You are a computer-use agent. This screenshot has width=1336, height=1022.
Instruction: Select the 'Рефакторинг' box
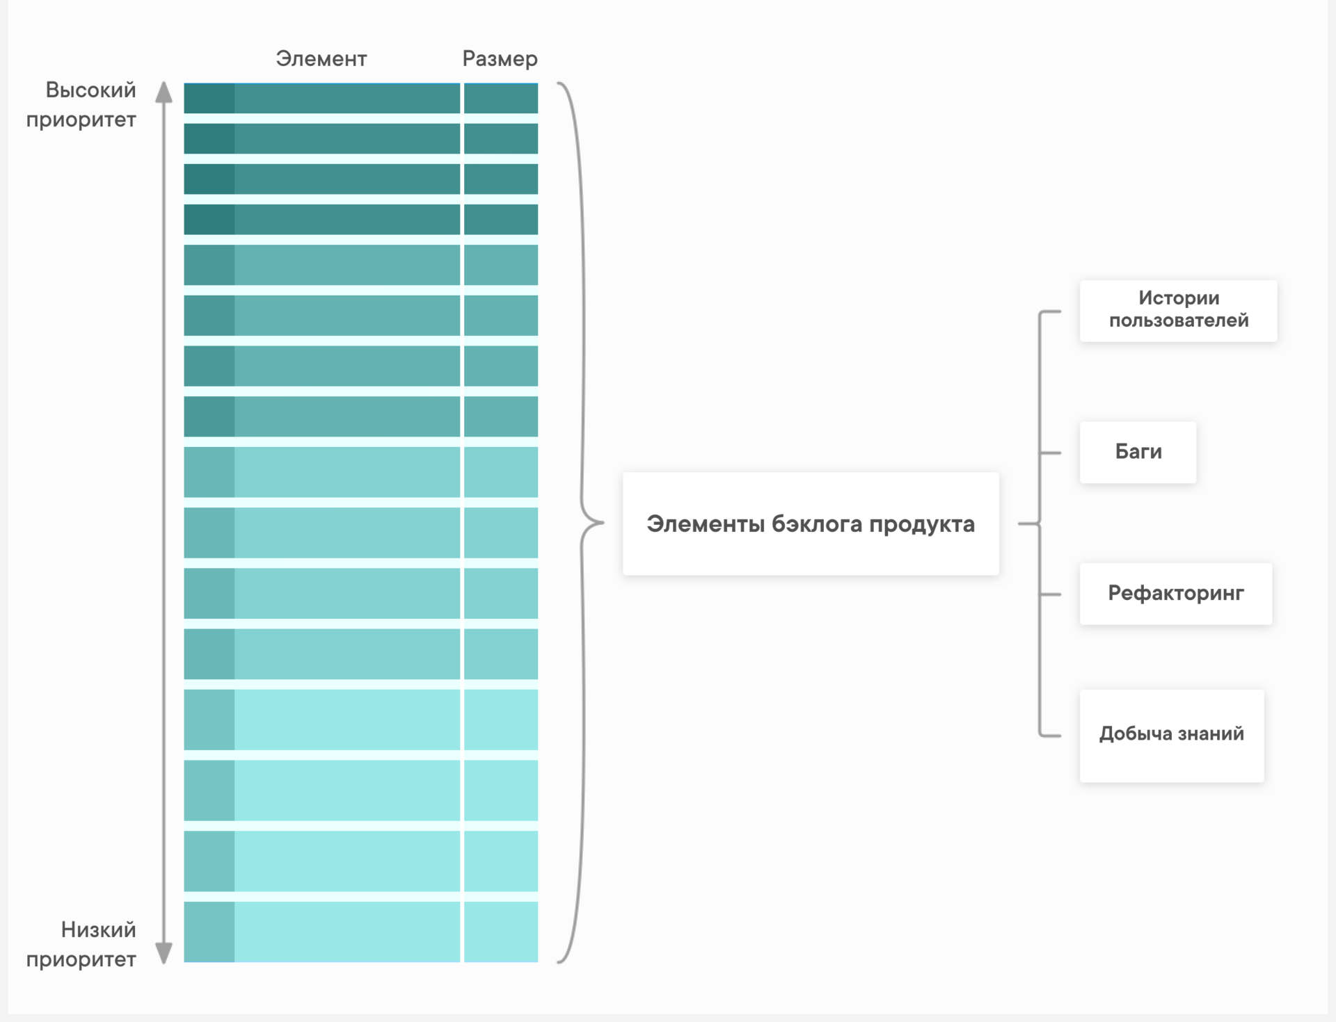pos(1175,594)
